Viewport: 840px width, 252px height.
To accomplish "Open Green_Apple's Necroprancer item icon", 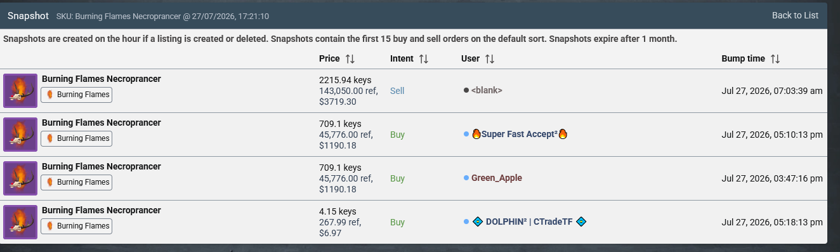I will tap(20, 178).
